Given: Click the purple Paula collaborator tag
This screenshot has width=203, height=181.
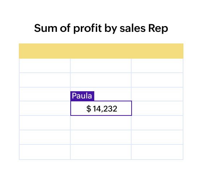Looking at the screenshot, I should pyautogui.click(x=82, y=96).
